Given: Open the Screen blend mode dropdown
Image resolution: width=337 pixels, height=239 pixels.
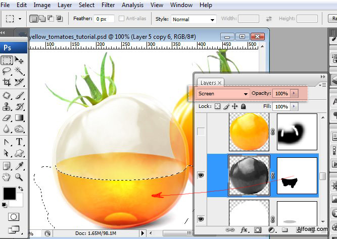Looking at the screenshot, I should 223,94.
